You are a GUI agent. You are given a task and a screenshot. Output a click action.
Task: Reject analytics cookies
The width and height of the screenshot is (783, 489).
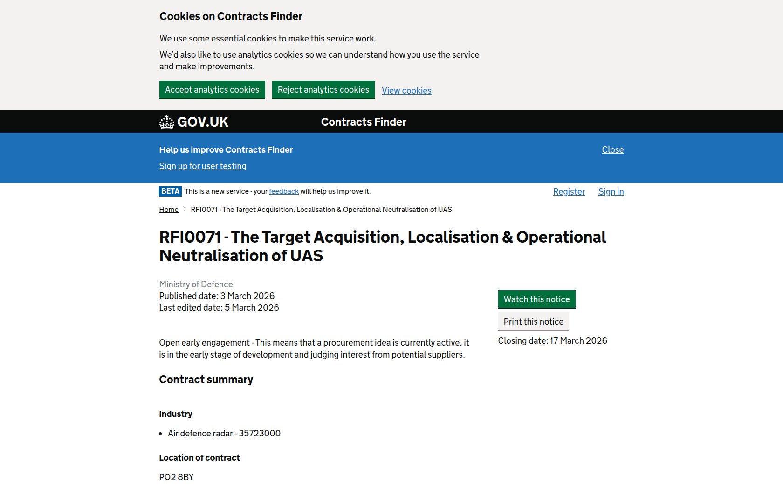(x=323, y=90)
